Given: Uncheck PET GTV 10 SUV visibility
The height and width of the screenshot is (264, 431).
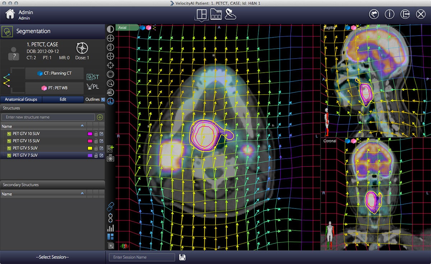Looking at the screenshot, I should pyautogui.click(x=9, y=134).
